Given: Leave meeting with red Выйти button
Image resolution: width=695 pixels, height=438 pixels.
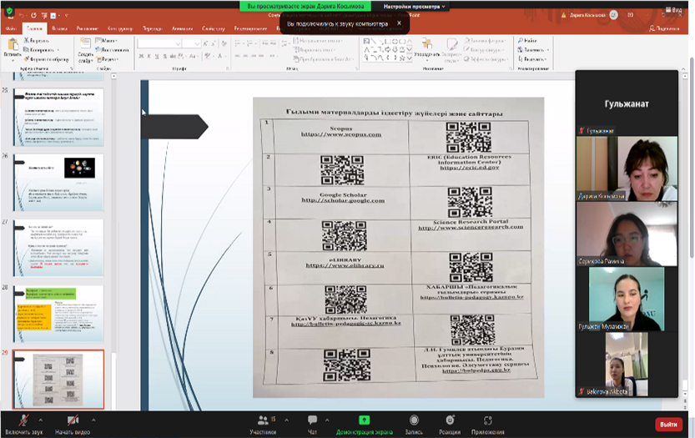Looking at the screenshot, I should tap(667, 424).
